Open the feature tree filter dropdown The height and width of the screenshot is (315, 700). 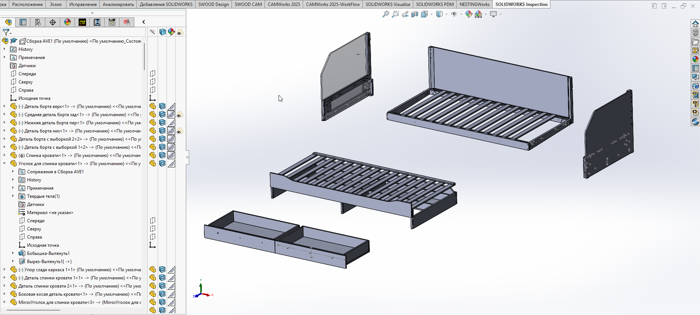coord(7,33)
